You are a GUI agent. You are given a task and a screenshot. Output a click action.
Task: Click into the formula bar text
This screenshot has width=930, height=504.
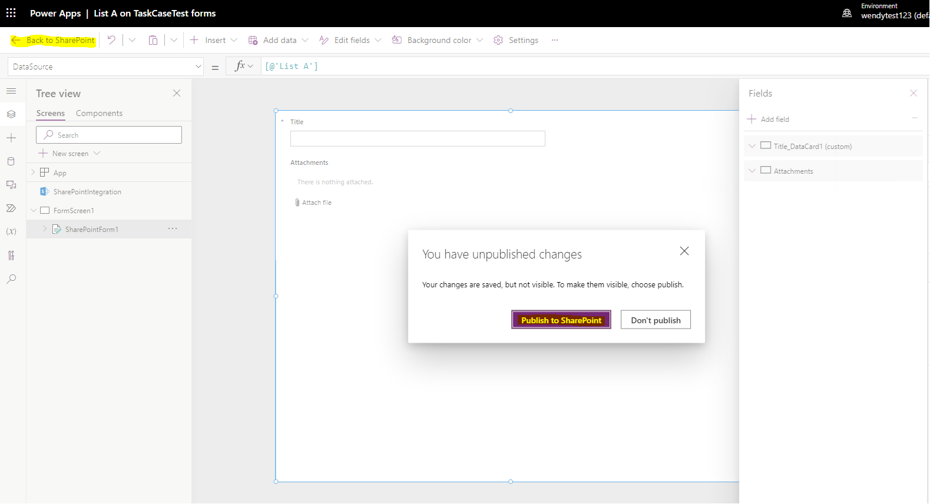[291, 66]
